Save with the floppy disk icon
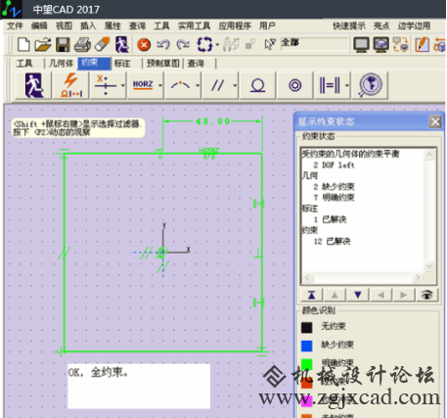Viewport: 447px width, 418px height. click(63, 44)
